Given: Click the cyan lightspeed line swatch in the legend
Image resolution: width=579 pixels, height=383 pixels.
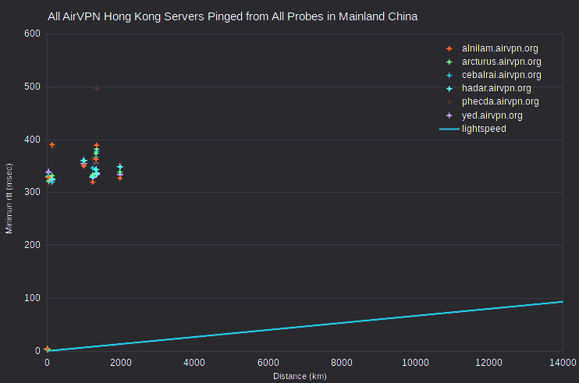Looking at the screenshot, I should coord(449,129).
